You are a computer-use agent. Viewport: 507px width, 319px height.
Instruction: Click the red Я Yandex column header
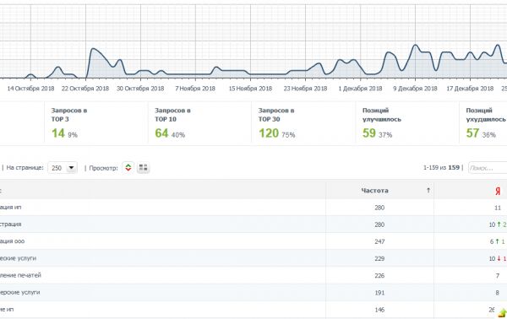[498, 191]
